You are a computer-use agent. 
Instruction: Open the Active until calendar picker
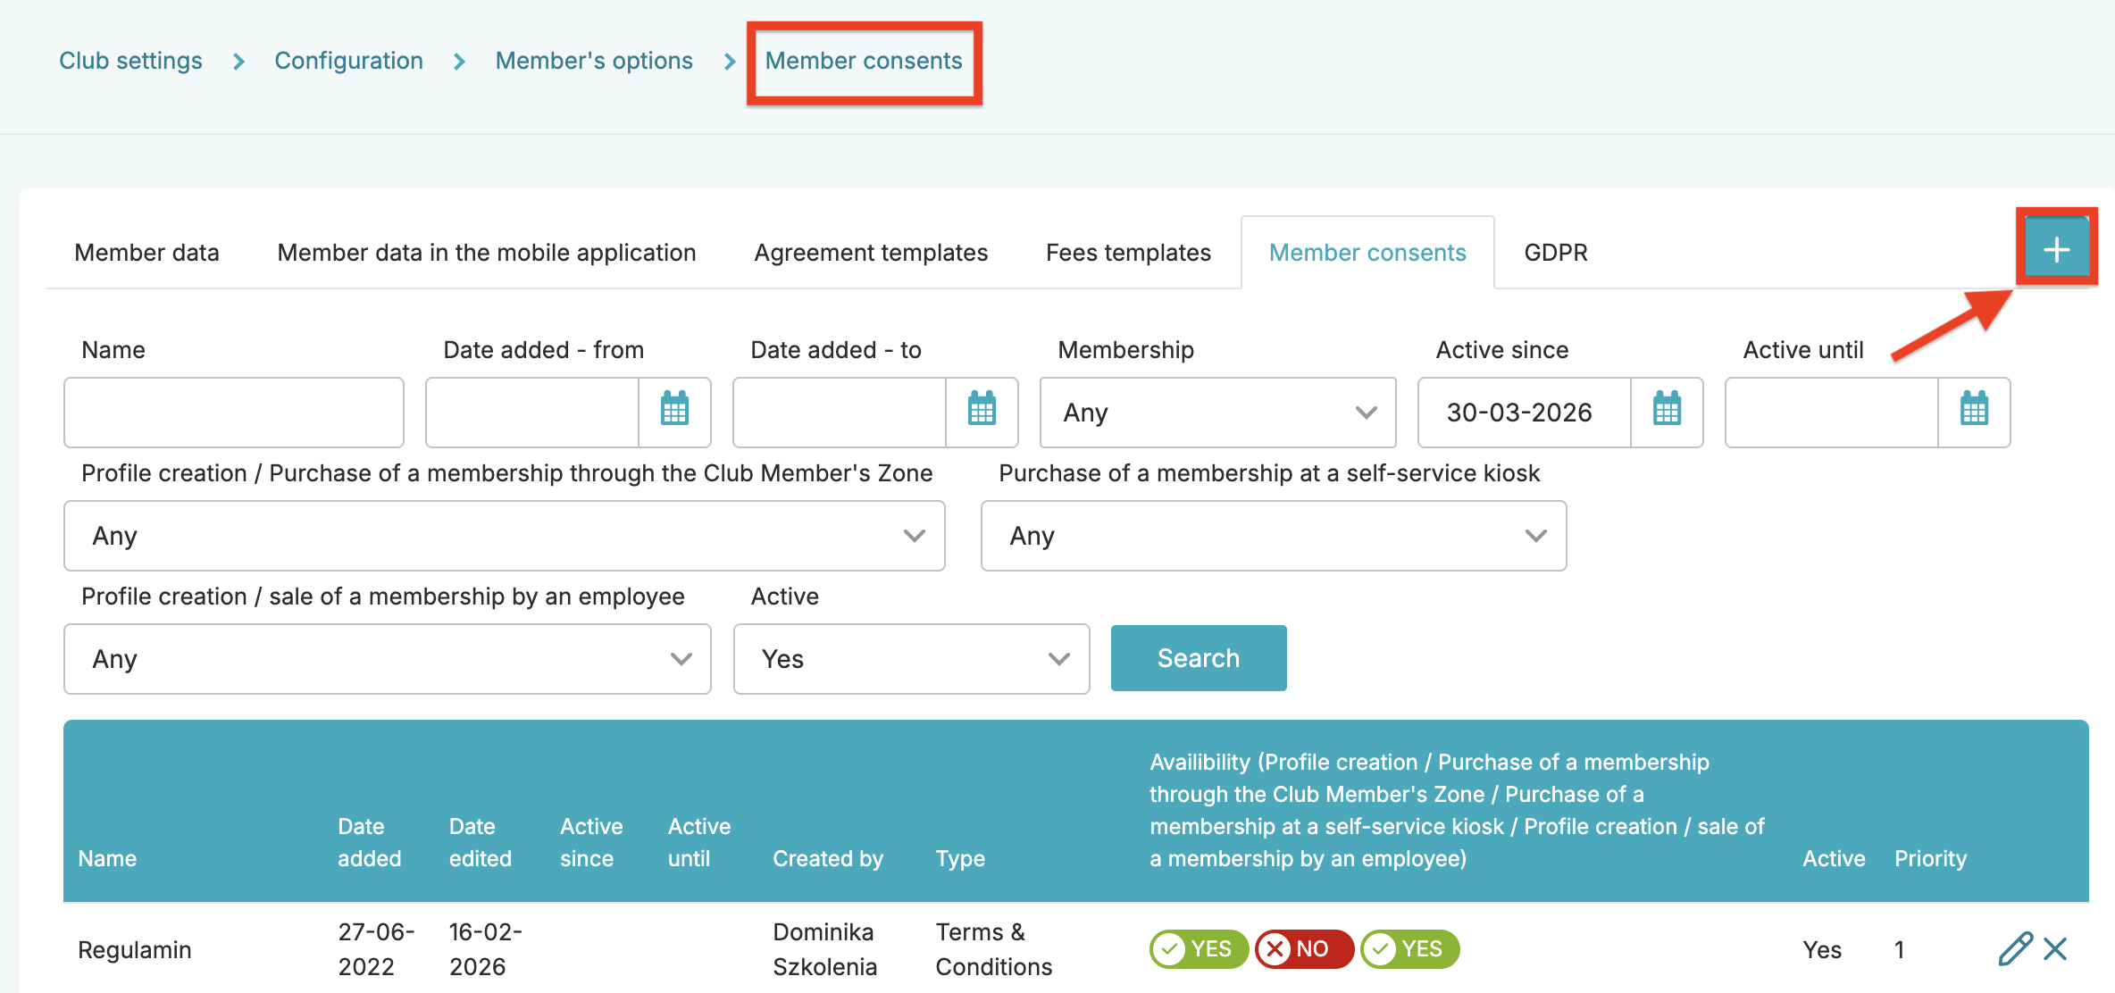click(x=1974, y=411)
